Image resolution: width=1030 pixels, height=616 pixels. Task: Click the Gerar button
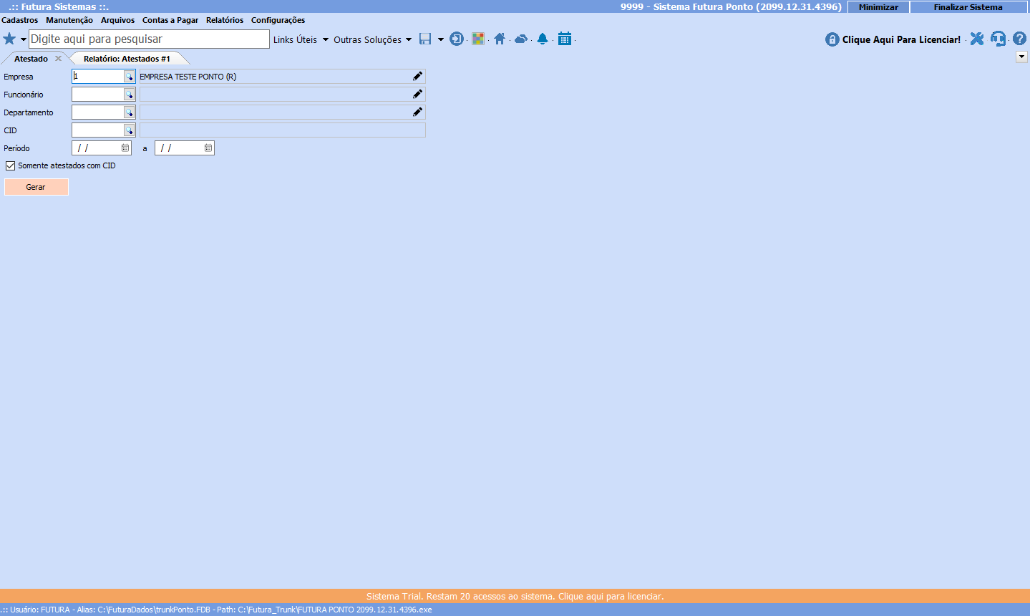(x=36, y=187)
